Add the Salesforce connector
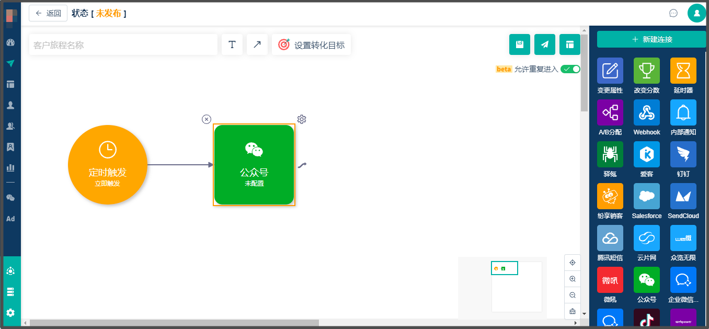The image size is (709, 329). coord(647,196)
